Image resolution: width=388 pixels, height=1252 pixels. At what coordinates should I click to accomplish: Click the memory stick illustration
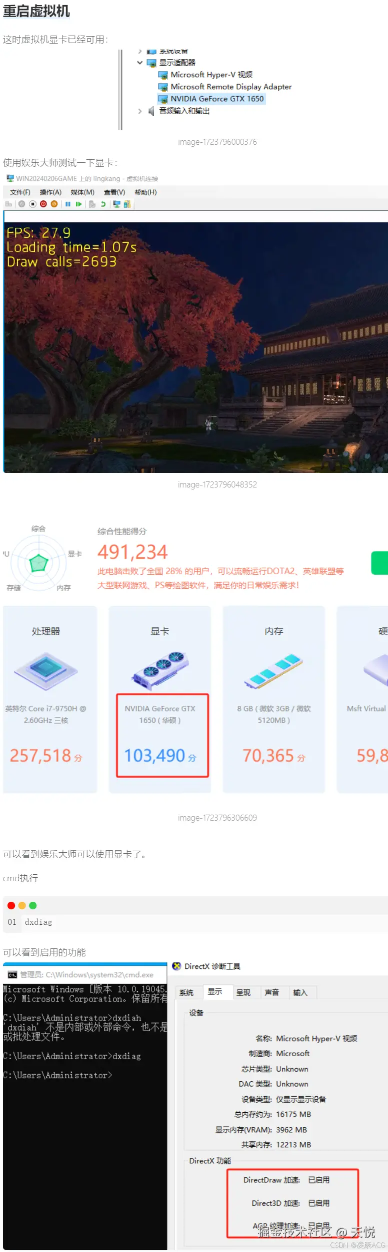click(x=273, y=671)
